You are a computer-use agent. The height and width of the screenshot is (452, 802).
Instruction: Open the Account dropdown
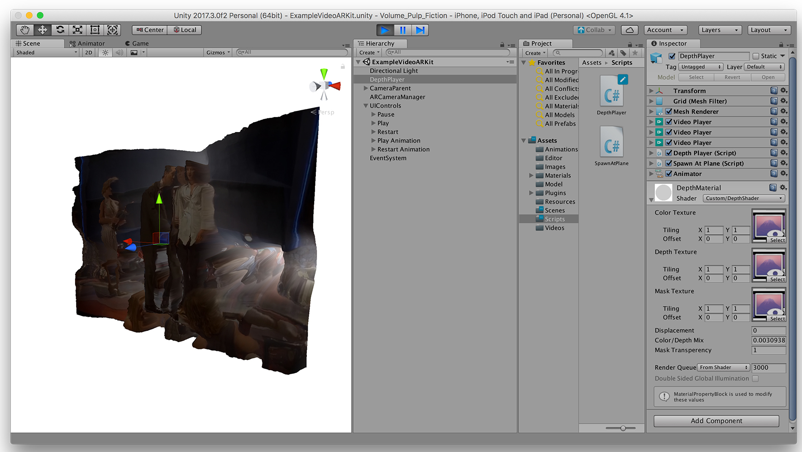666,30
